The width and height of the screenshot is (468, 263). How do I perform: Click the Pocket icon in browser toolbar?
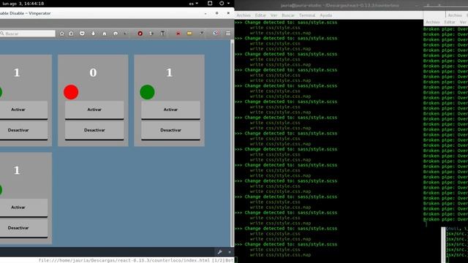tap(82, 34)
